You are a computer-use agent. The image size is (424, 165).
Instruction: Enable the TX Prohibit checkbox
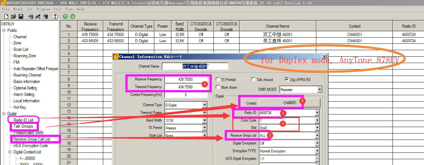click(x=218, y=79)
